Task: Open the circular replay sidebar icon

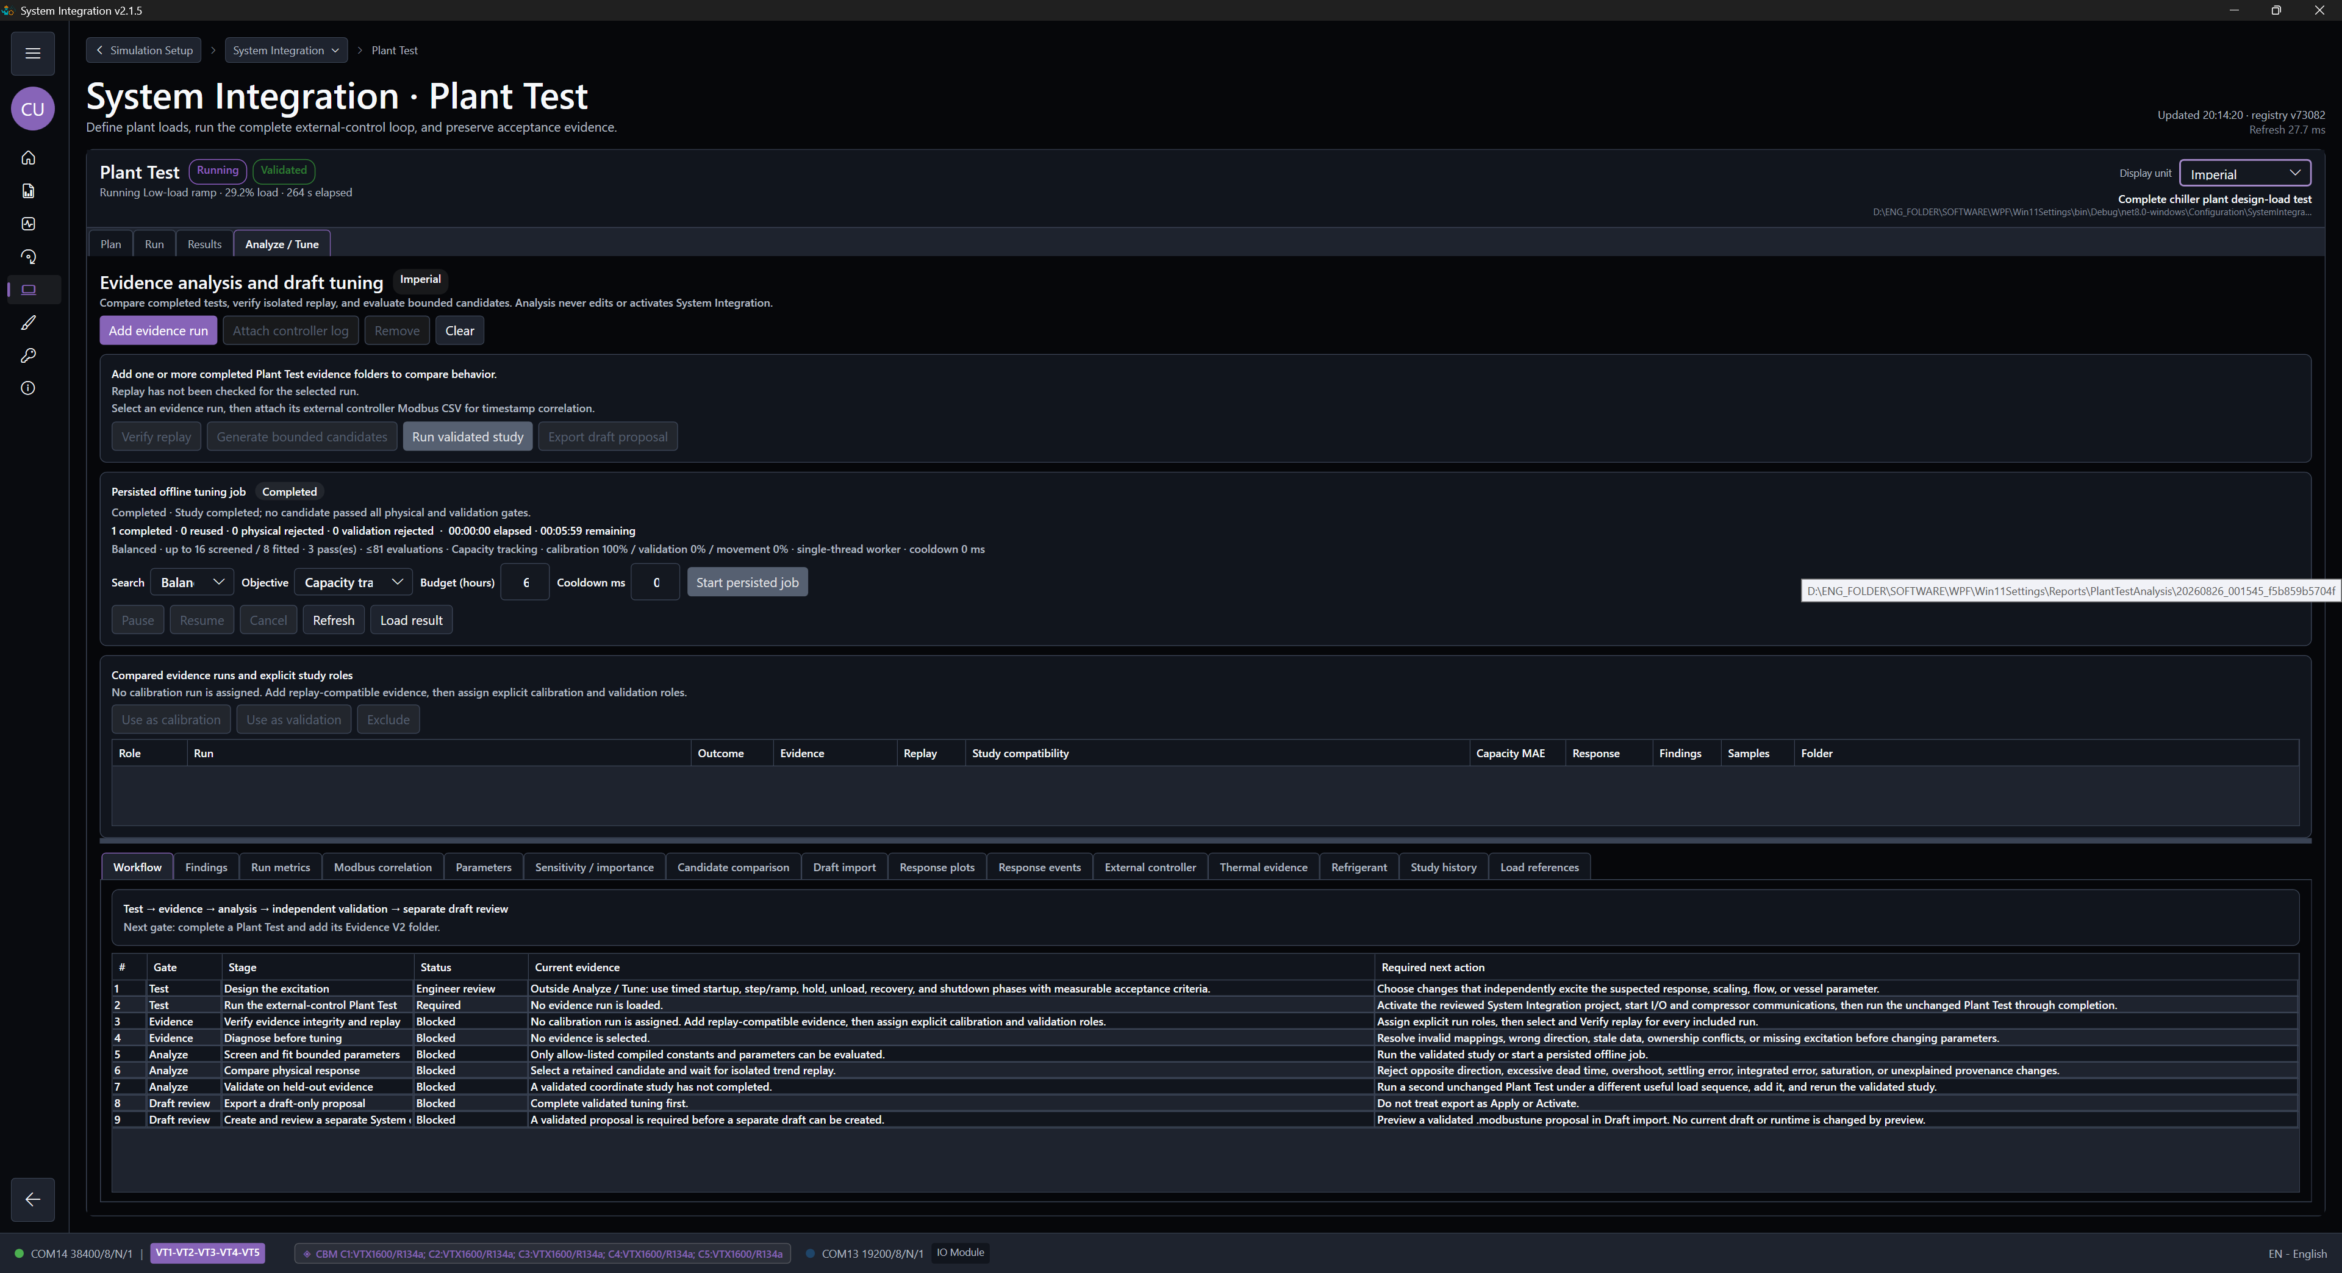Action: (28, 257)
